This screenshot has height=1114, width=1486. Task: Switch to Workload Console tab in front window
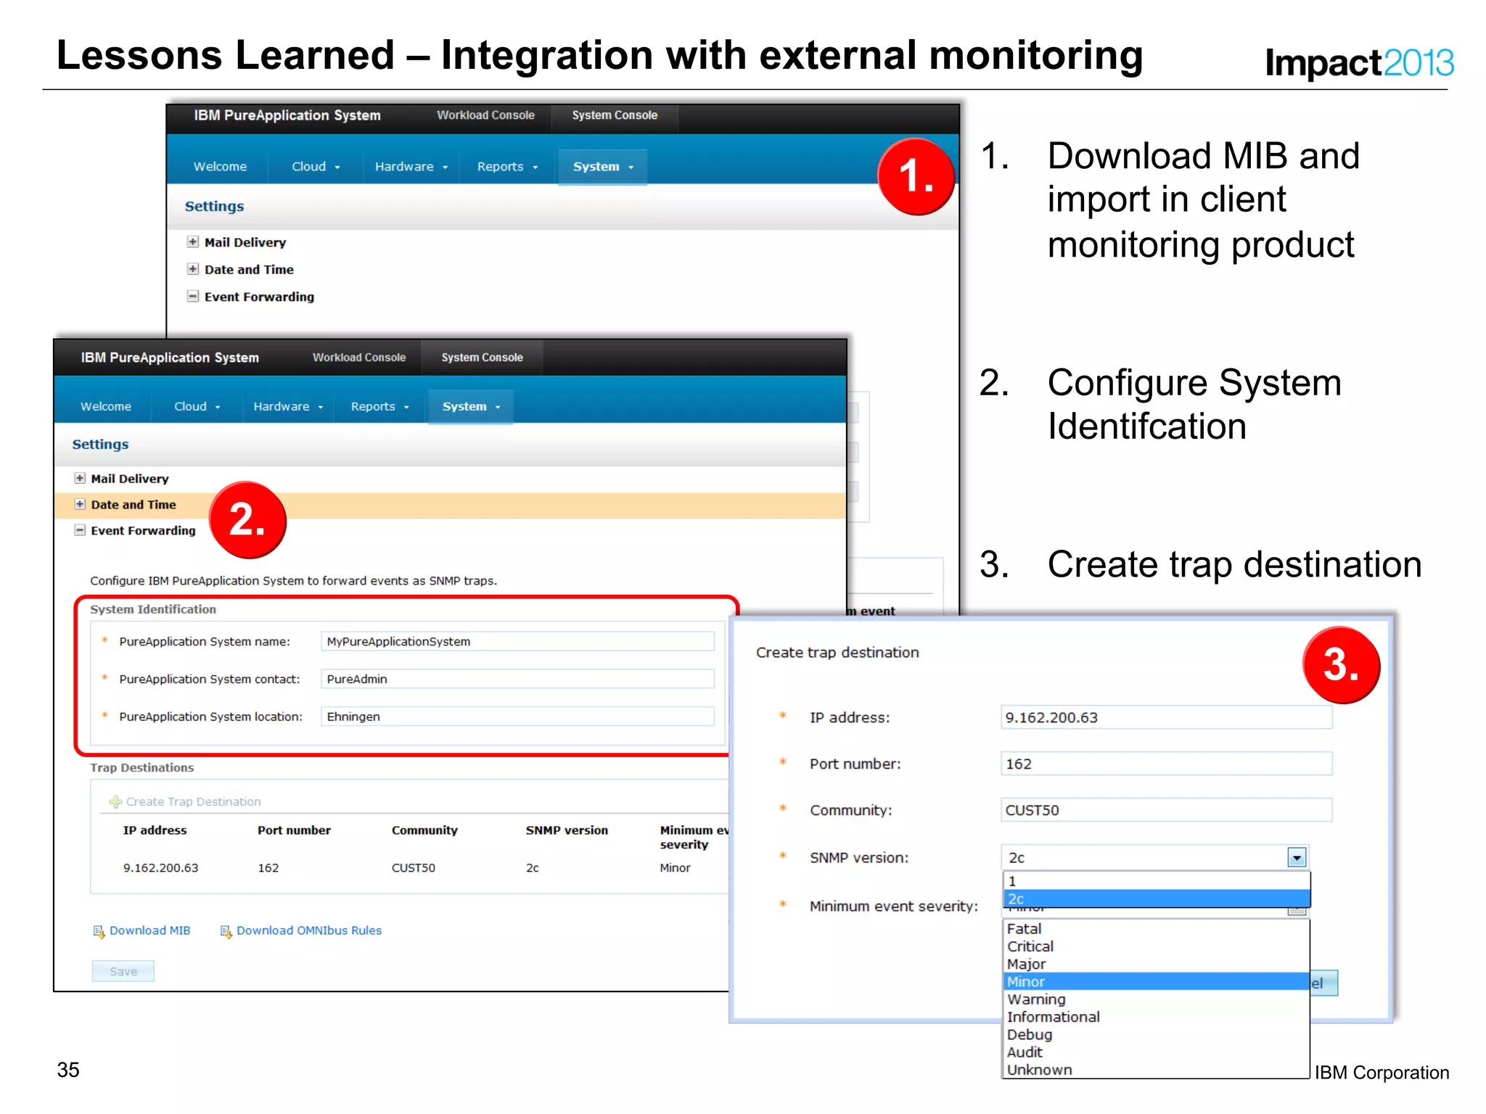tap(359, 358)
